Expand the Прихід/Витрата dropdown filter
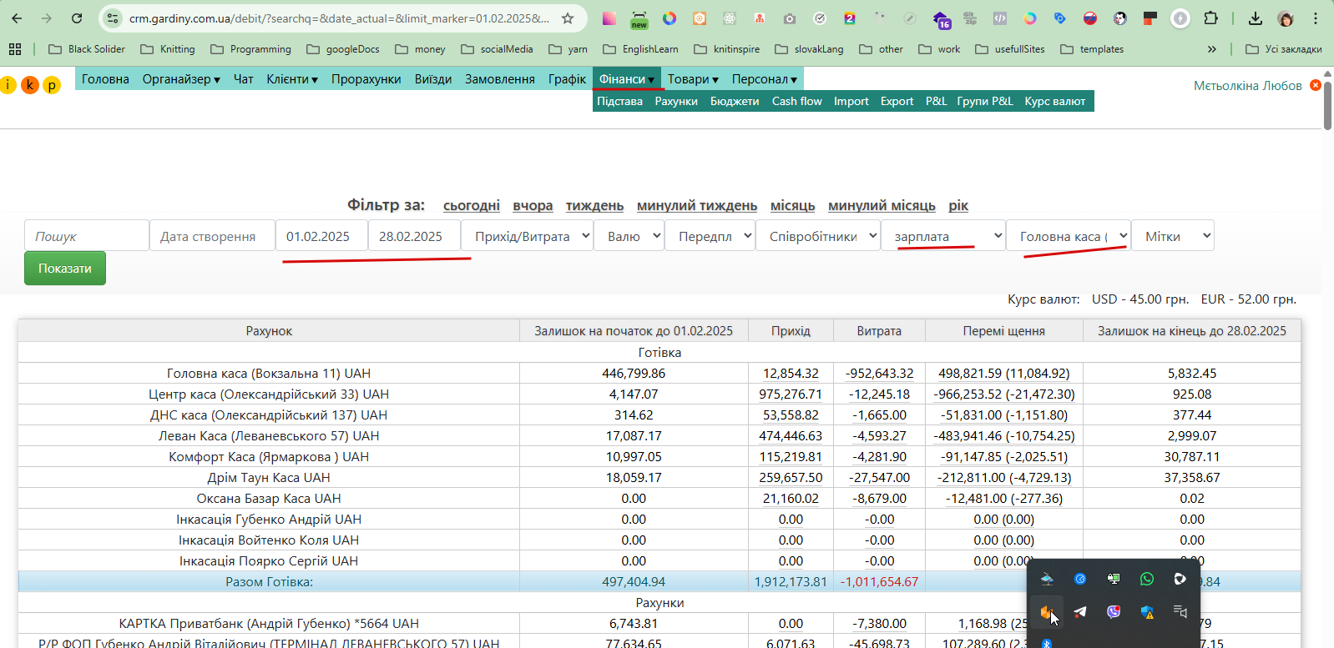Viewport: 1334px width, 648px height. tap(527, 236)
